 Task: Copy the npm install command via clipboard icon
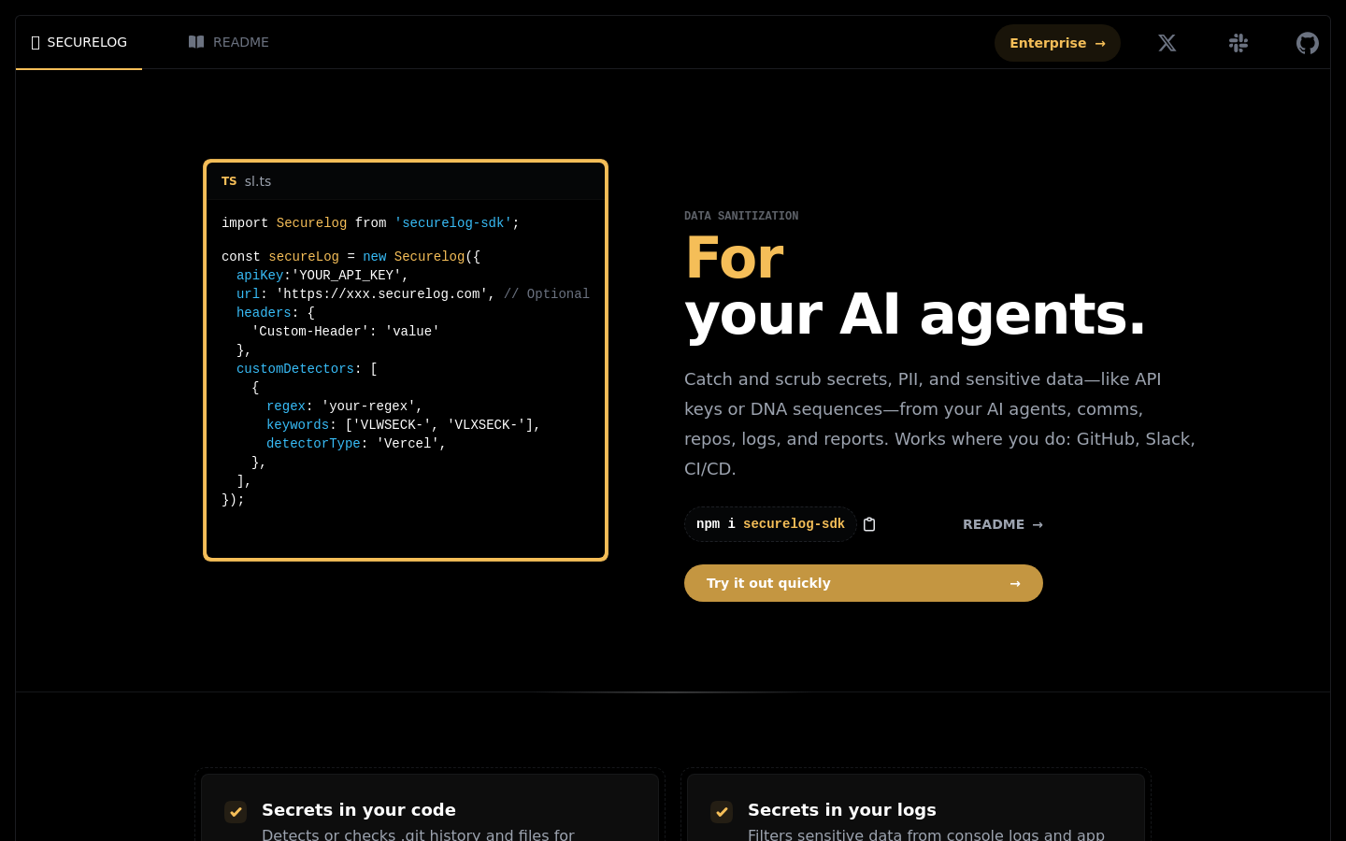(869, 524)
